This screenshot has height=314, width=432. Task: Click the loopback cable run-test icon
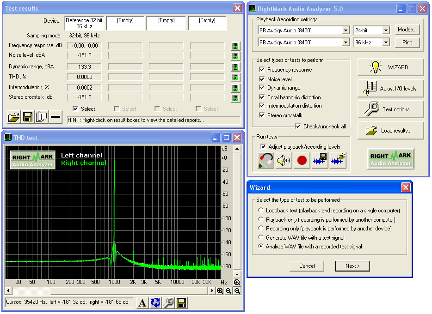point(266,160)
